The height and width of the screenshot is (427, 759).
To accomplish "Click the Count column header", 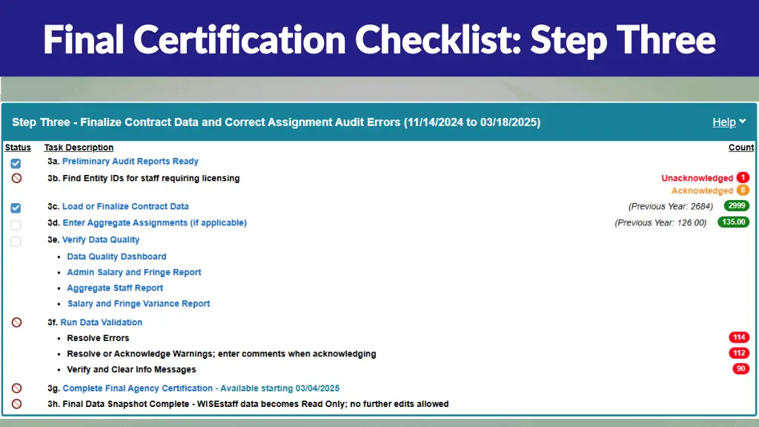I will pos(741,148).
